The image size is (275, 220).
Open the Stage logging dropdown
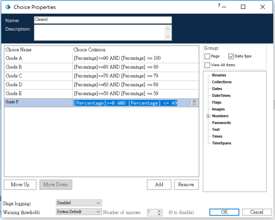[79, 203]
